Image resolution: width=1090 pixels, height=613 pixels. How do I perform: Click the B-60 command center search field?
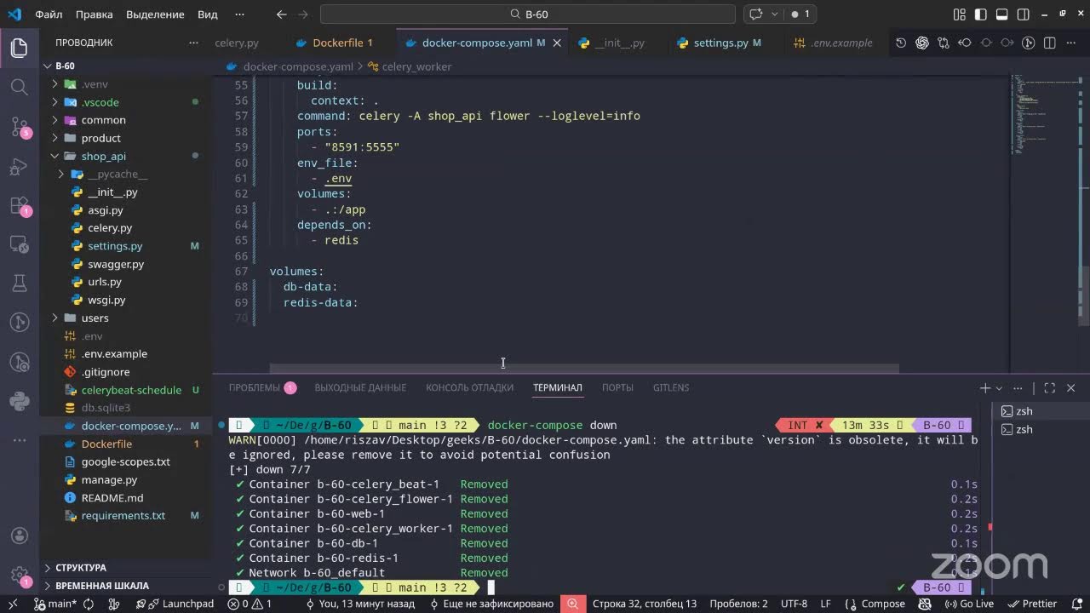(527, 14)
